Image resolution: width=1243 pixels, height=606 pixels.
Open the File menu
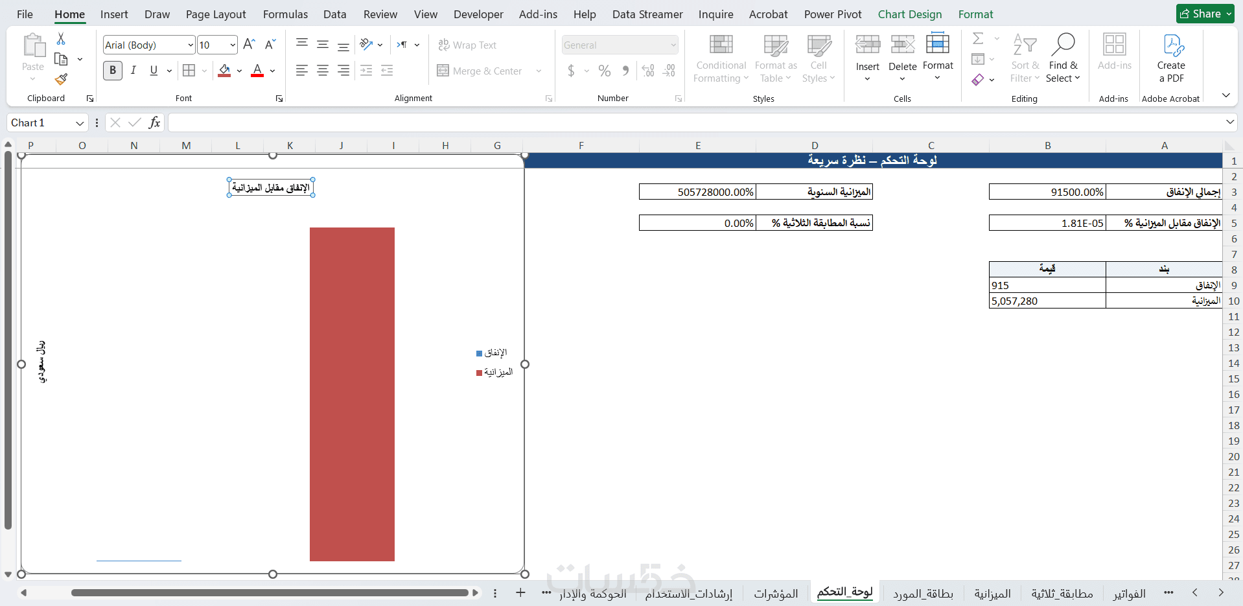tap(25, 14)
